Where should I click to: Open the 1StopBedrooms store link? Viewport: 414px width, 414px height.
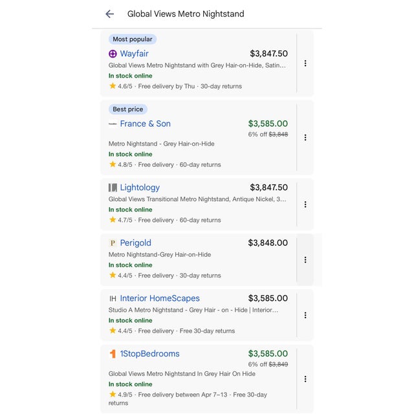[149, 354]
